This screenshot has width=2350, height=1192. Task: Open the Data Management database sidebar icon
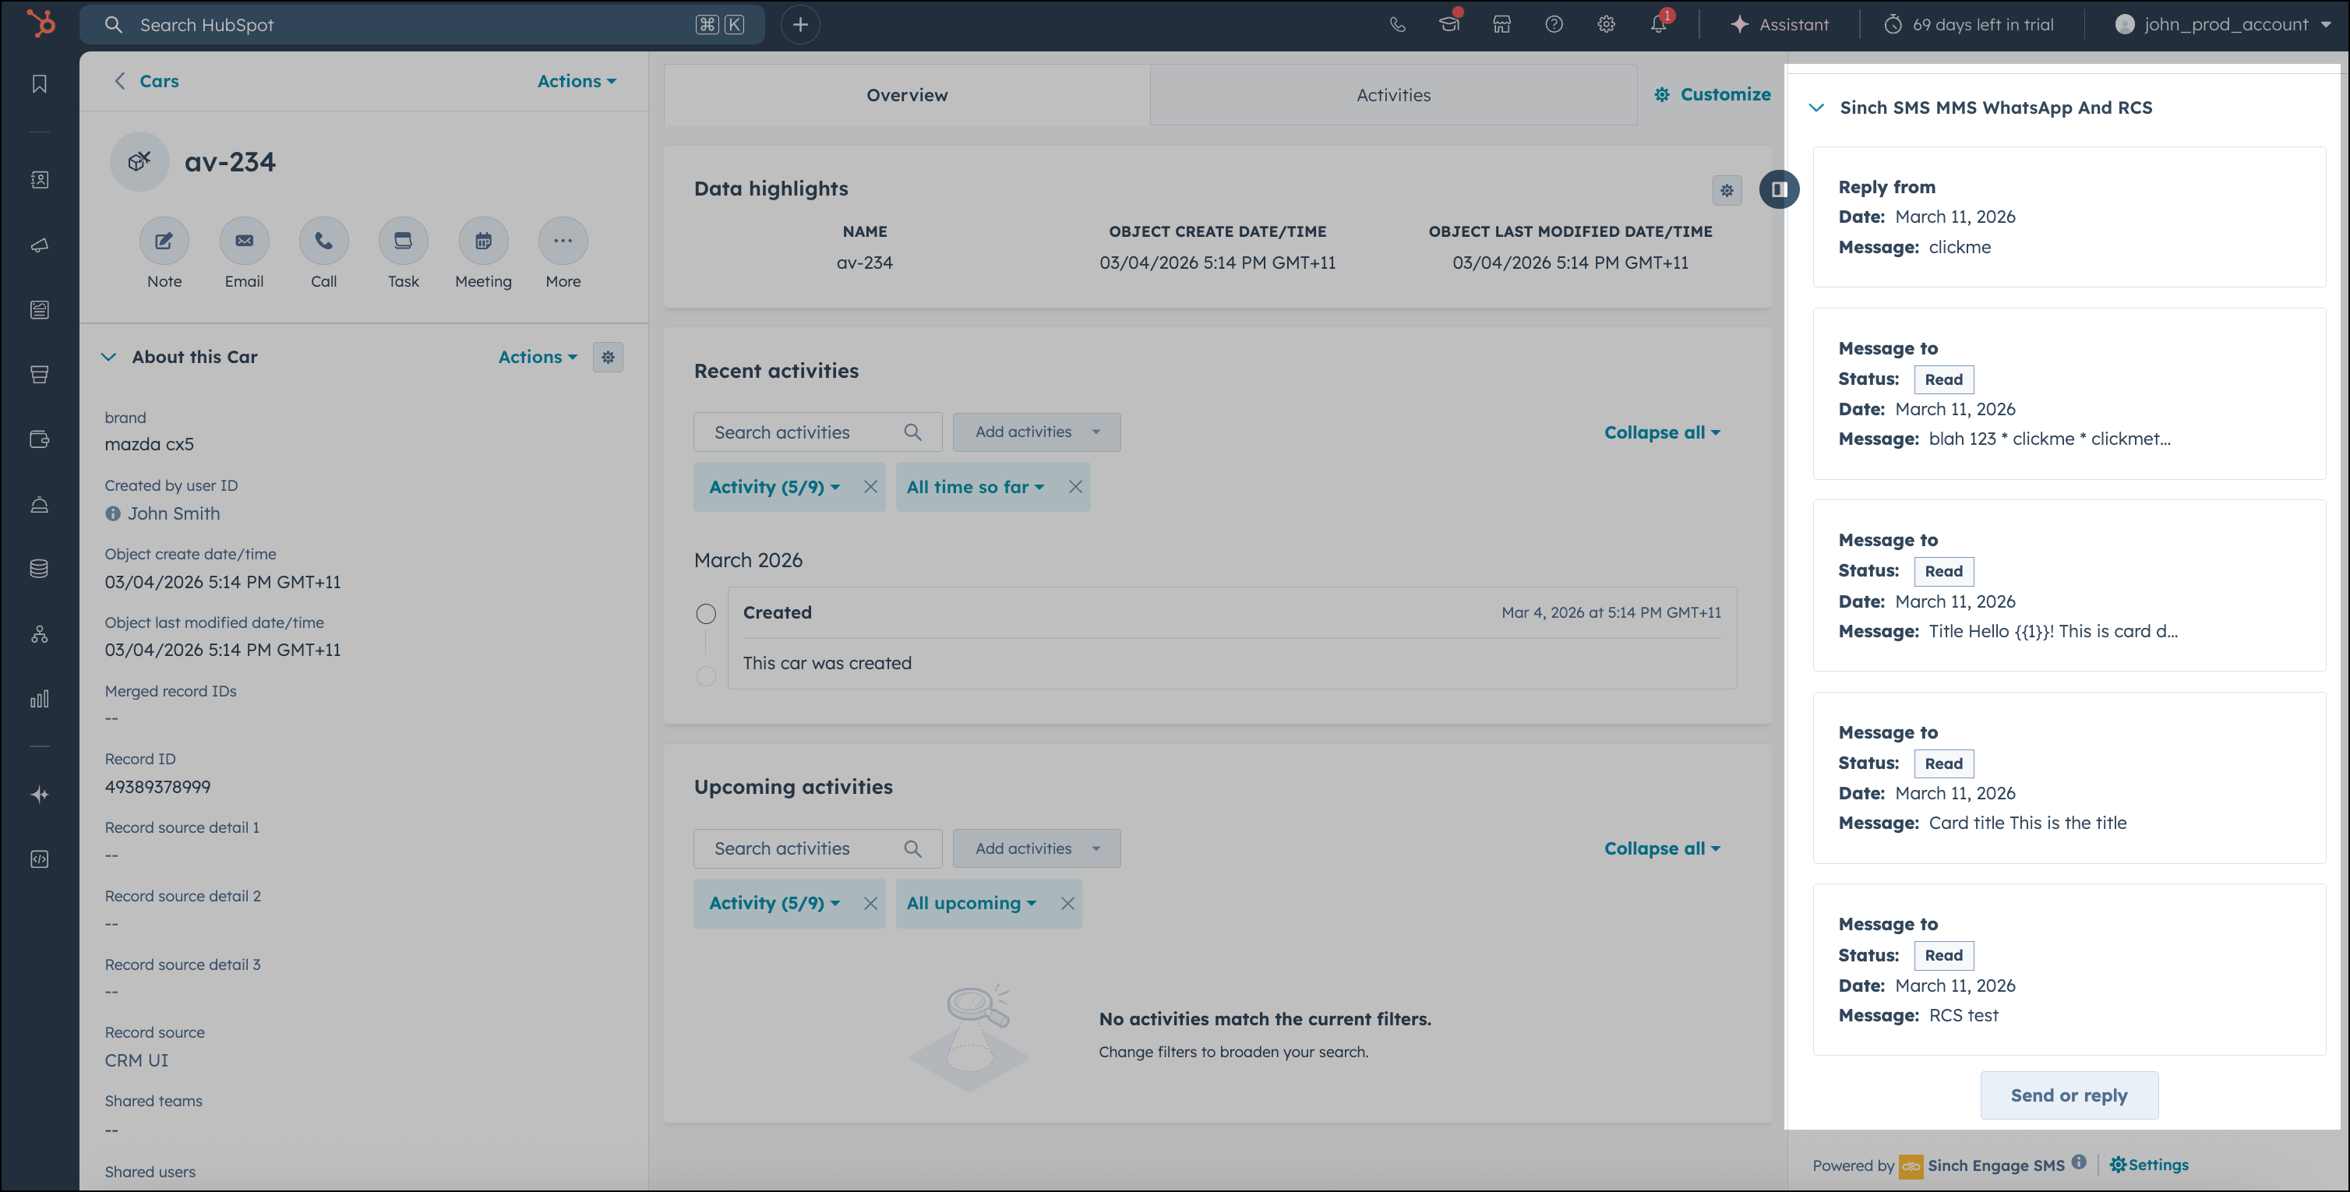tap(39, 569)
